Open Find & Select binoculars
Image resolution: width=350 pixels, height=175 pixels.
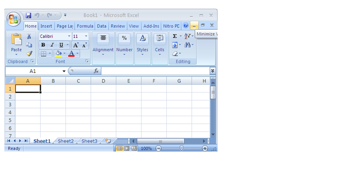(x=187, y=45)
